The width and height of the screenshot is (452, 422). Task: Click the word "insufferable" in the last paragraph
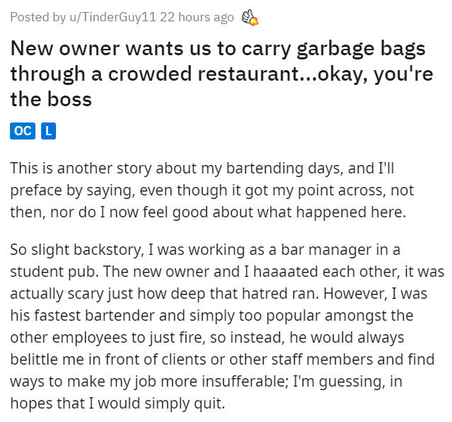coord(250,380)
